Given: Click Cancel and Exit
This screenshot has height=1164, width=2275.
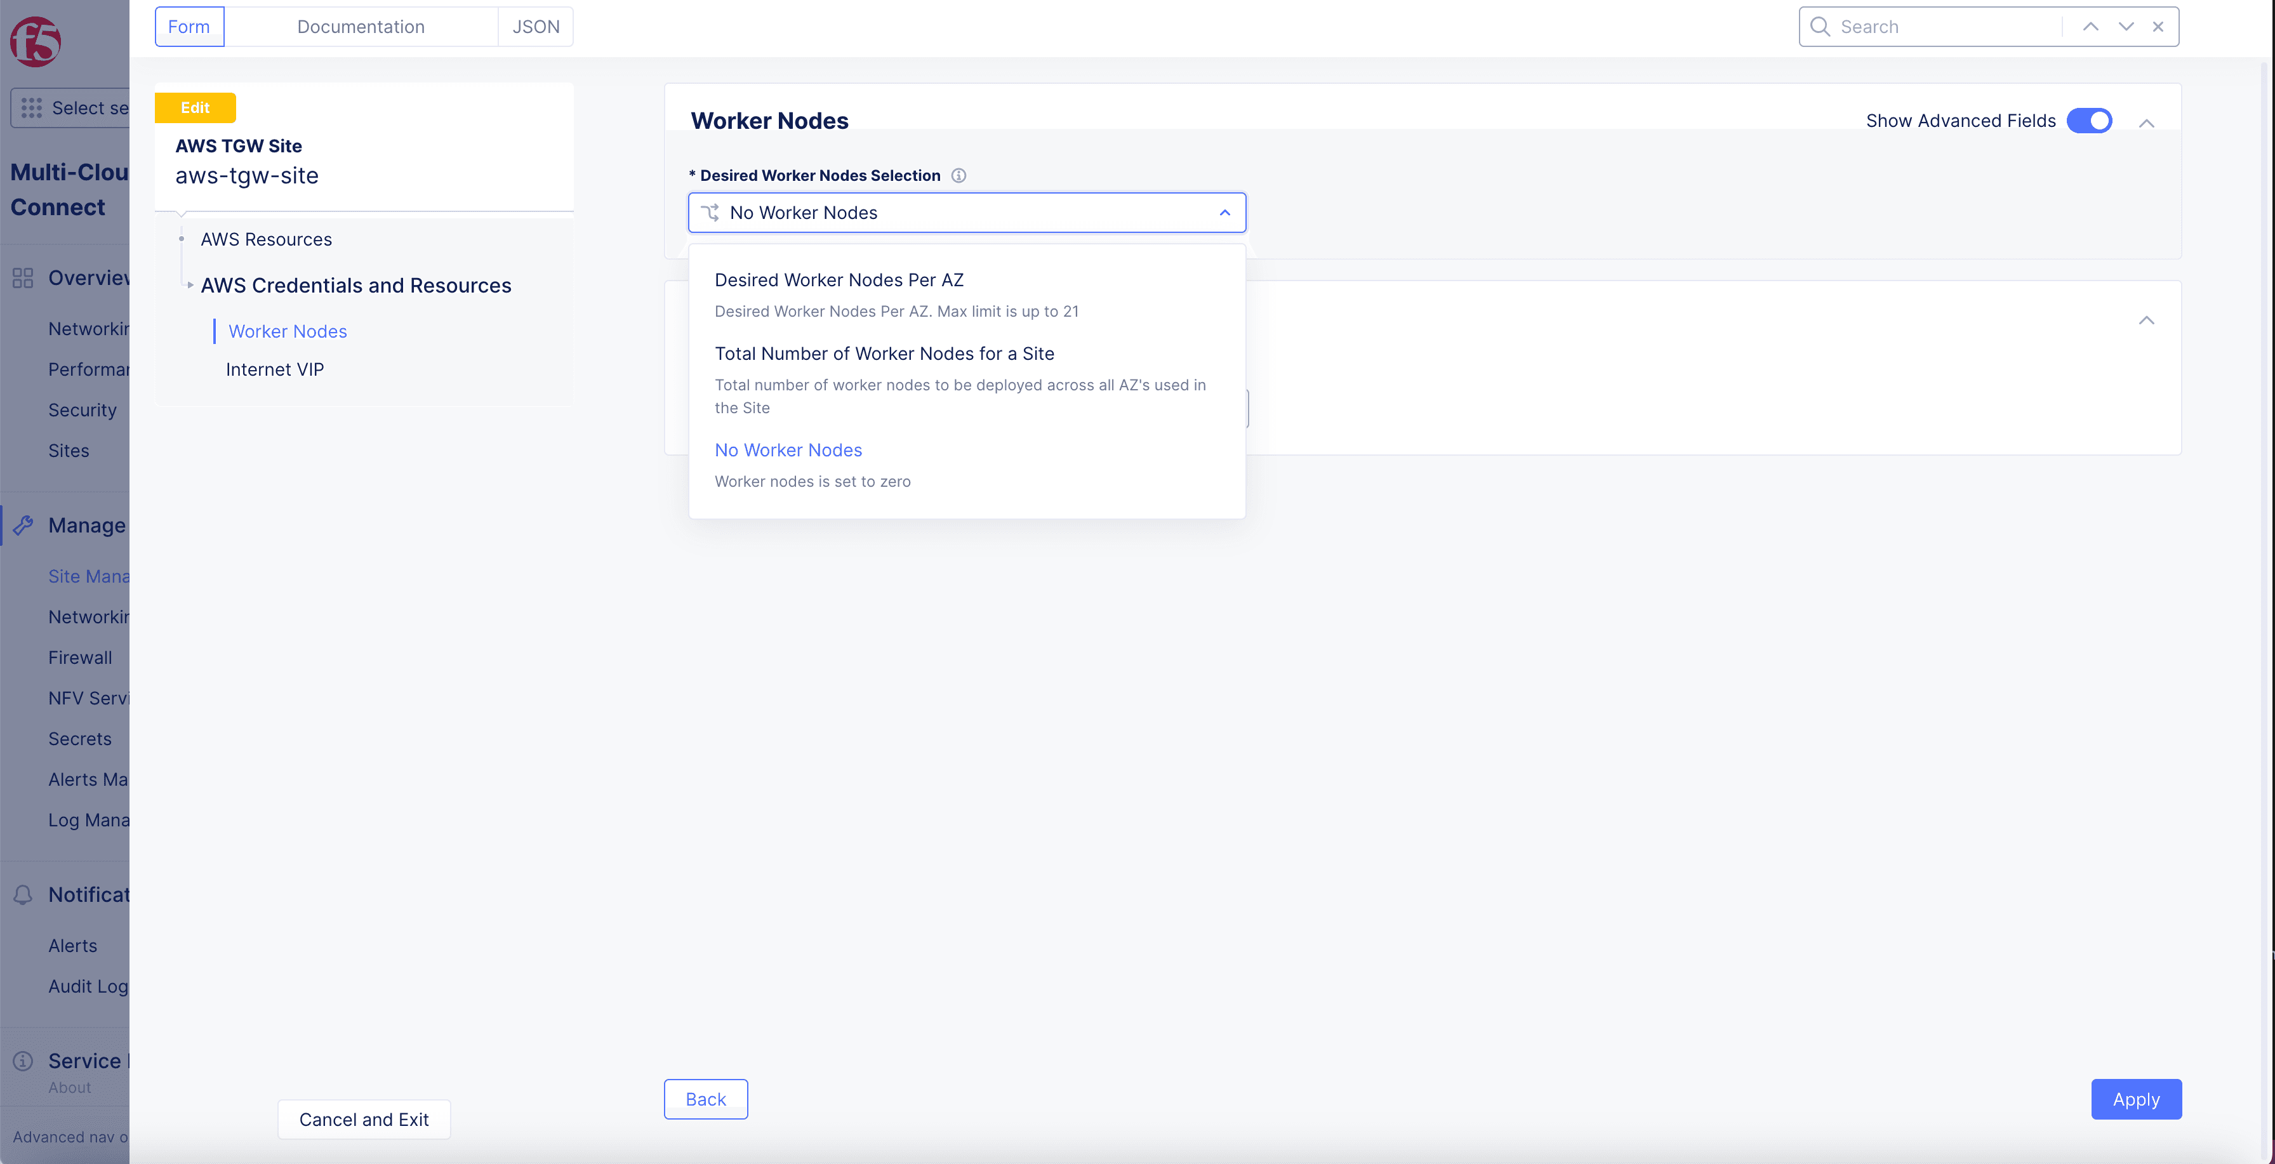Looking at the screenshot, I should click(x=364, y=1119).
